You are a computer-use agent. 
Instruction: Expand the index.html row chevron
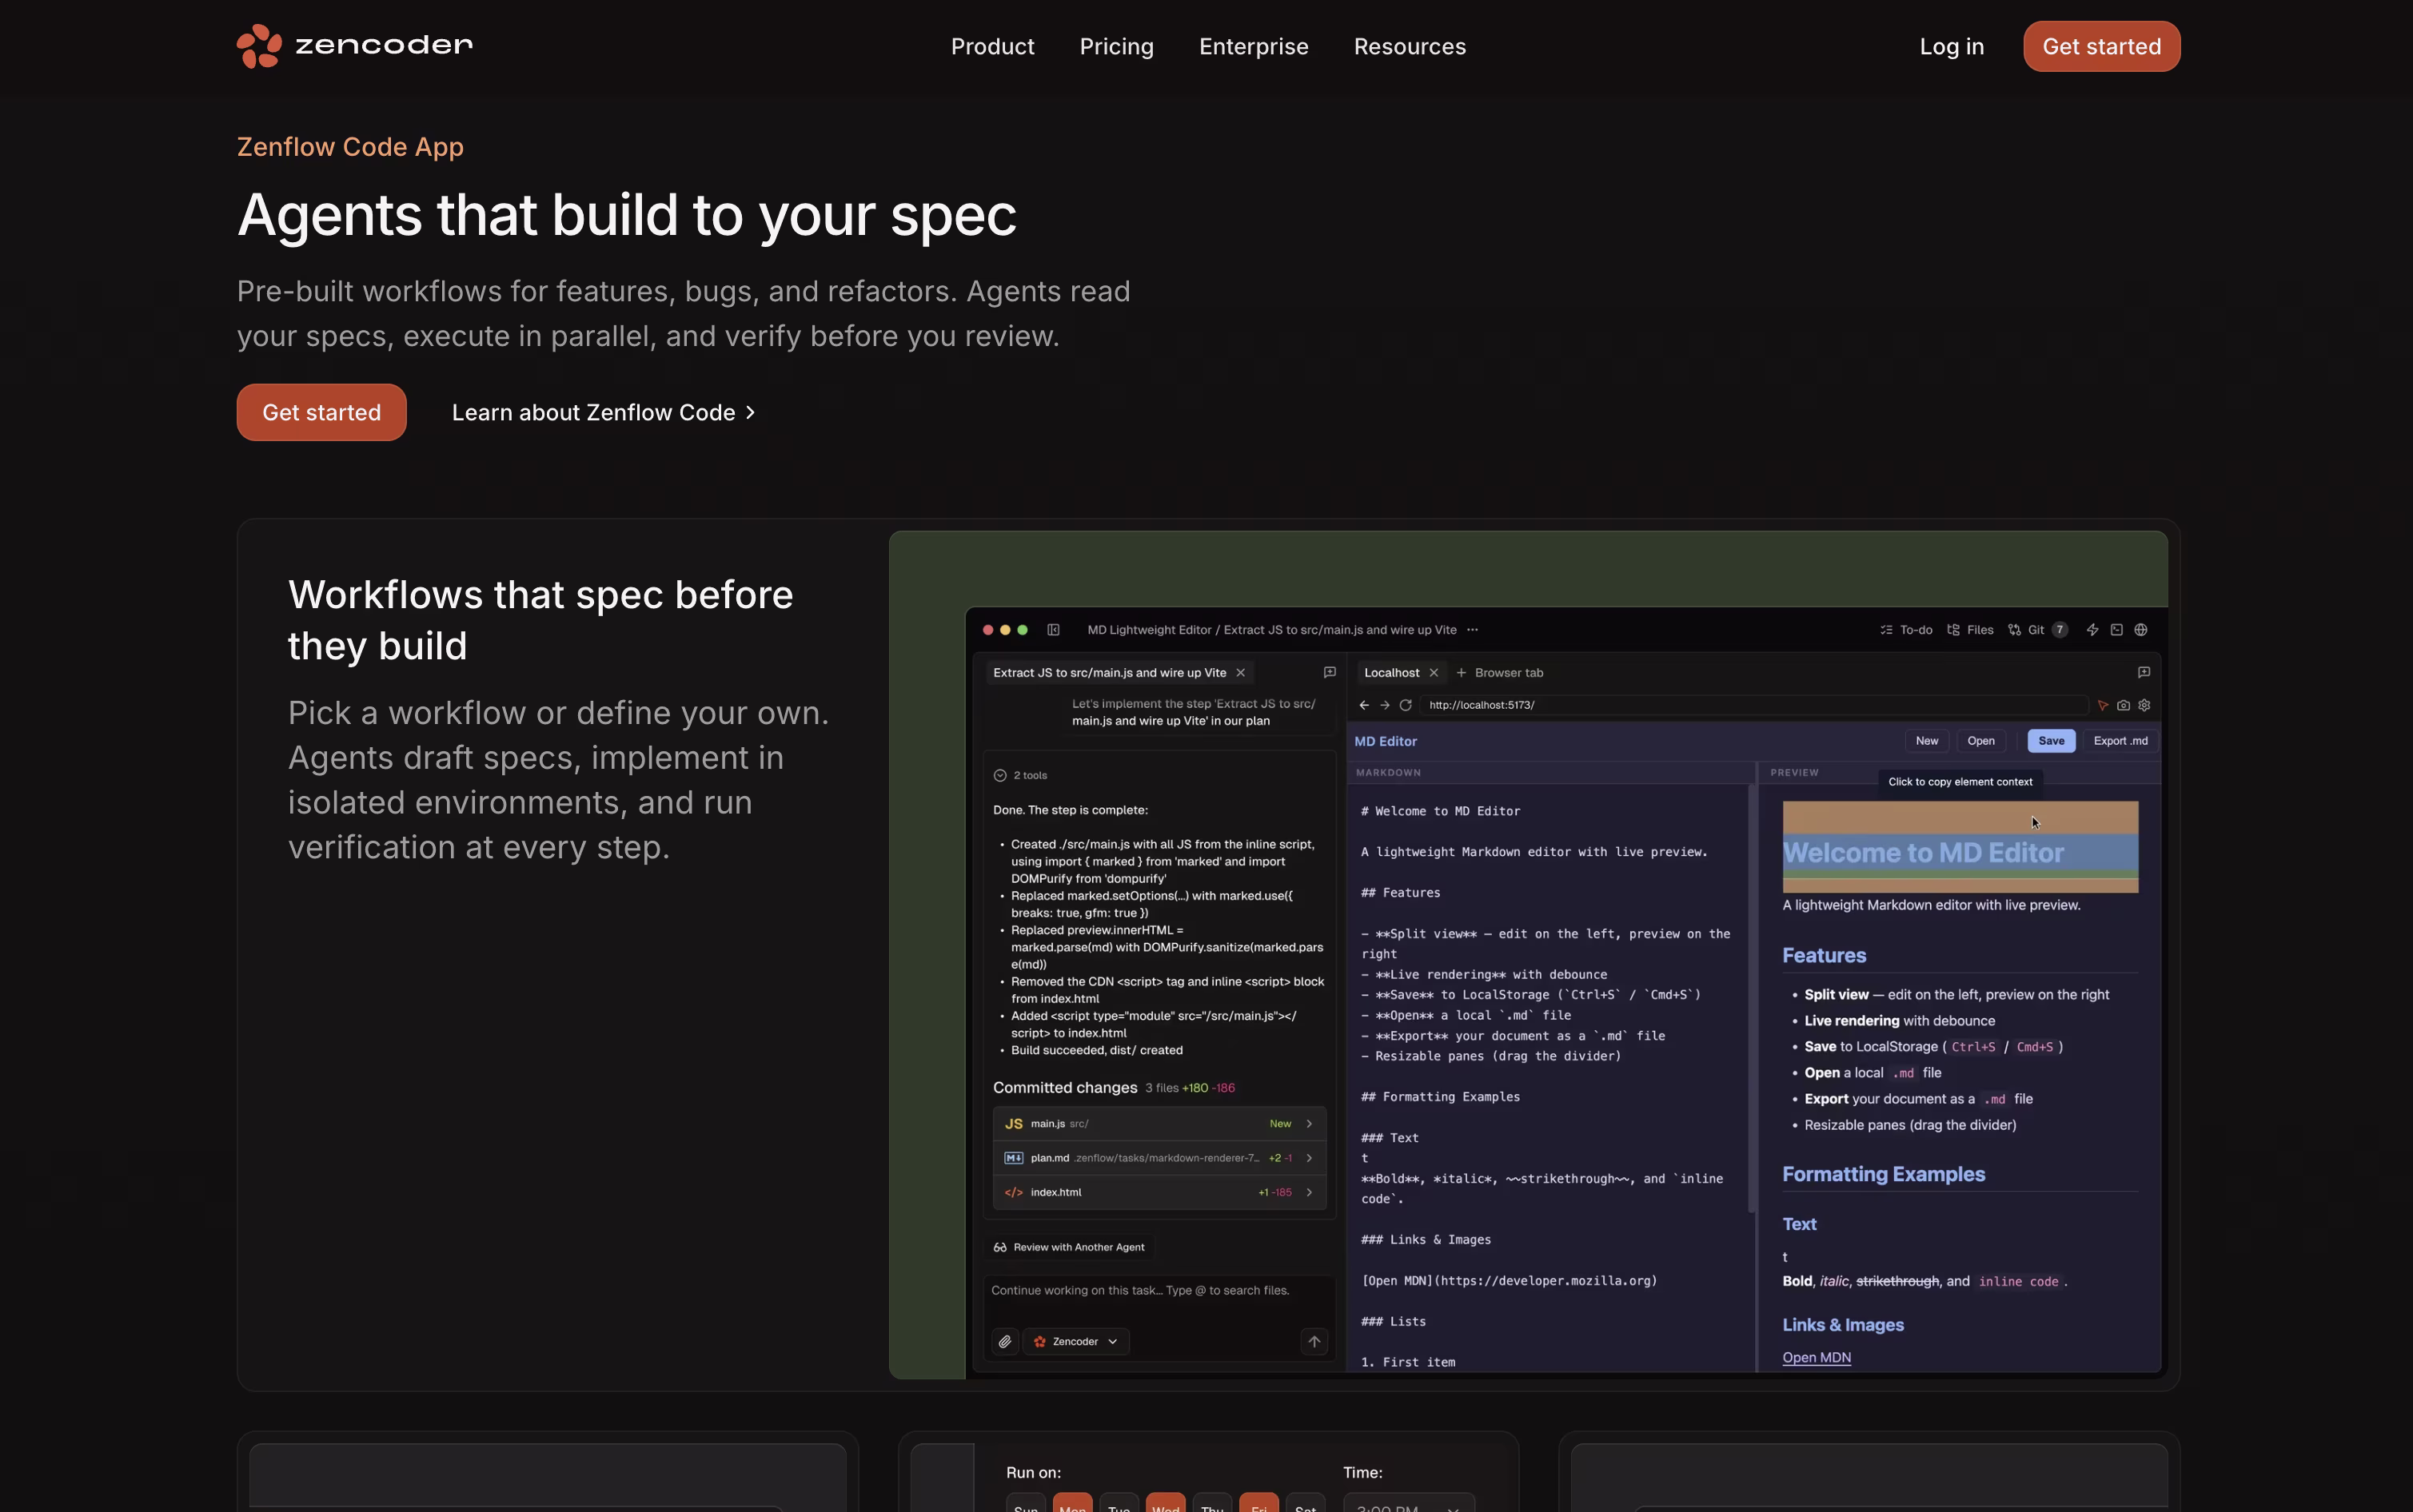pyautogui.click(x=1310, y=1192)
